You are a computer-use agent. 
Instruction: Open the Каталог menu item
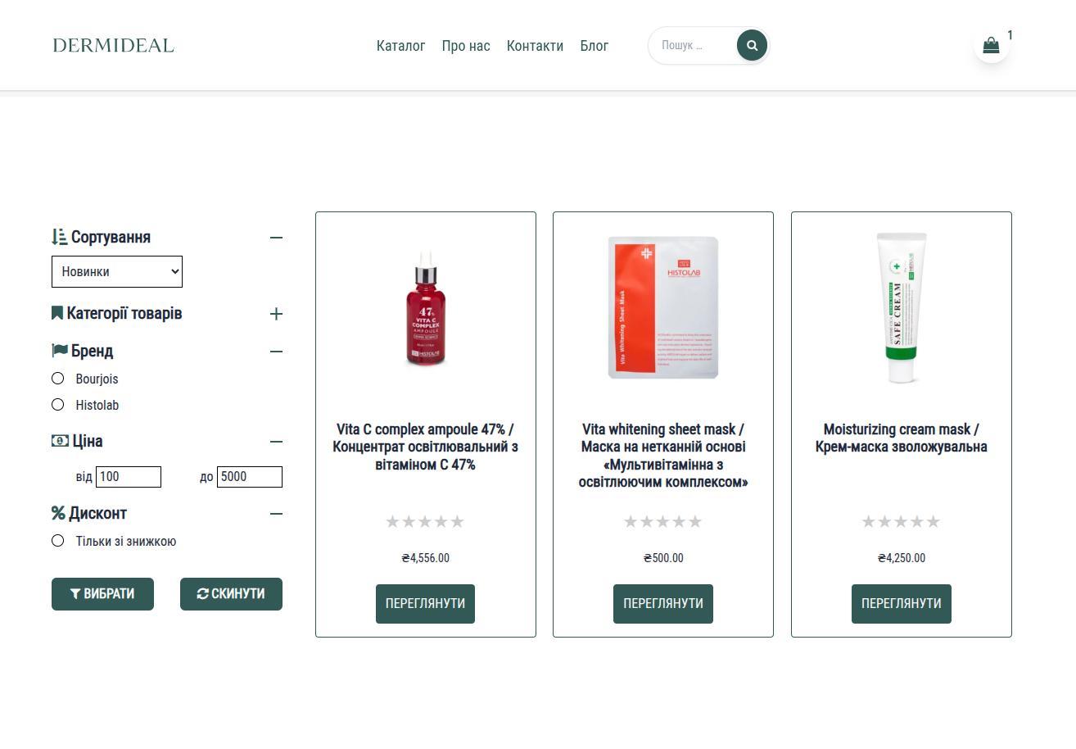click(x=400, y=46)
